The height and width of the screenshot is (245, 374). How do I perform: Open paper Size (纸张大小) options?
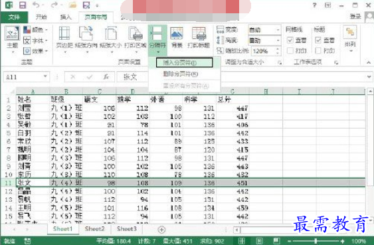tap(111, 39)
